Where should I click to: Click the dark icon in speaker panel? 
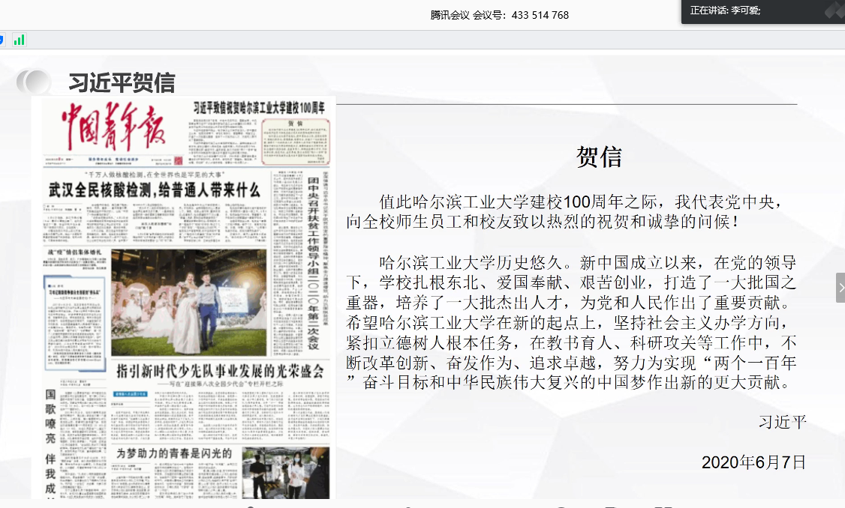pyautogui.click(x=833, y=10)
